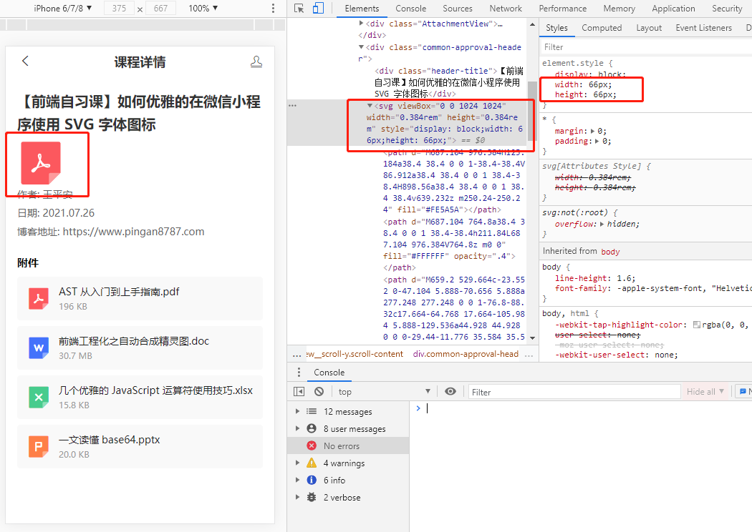
Task: Select the Console drawer tab
Action: pyautogui.click(x=329, y=372)
